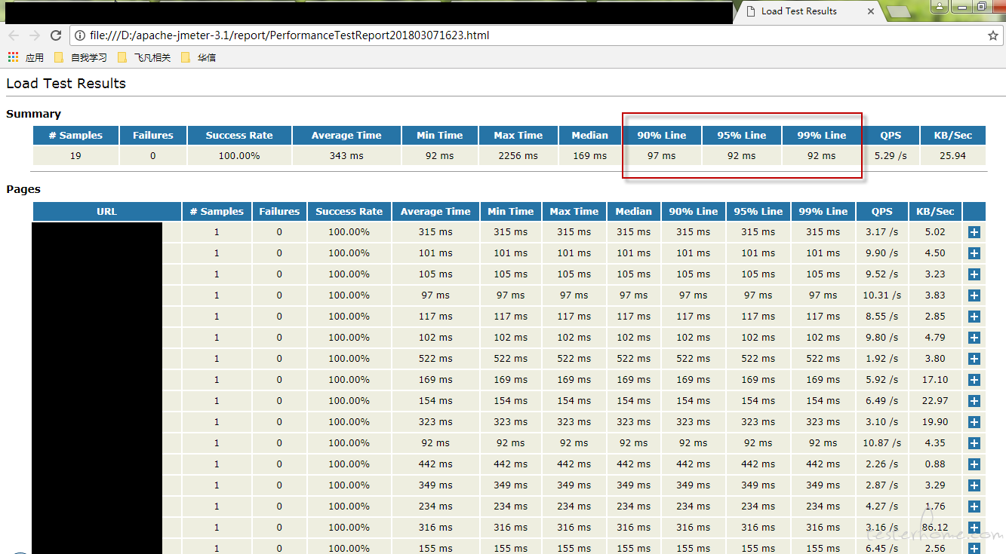Expand details for the 349 ms row

coord(974,485)
